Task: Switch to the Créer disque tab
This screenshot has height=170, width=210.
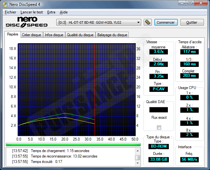Action: point(32,35)
